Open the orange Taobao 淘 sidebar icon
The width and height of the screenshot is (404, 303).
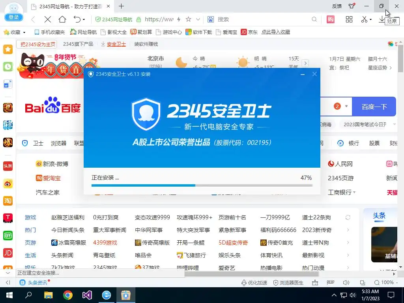(x=8, y=201)
